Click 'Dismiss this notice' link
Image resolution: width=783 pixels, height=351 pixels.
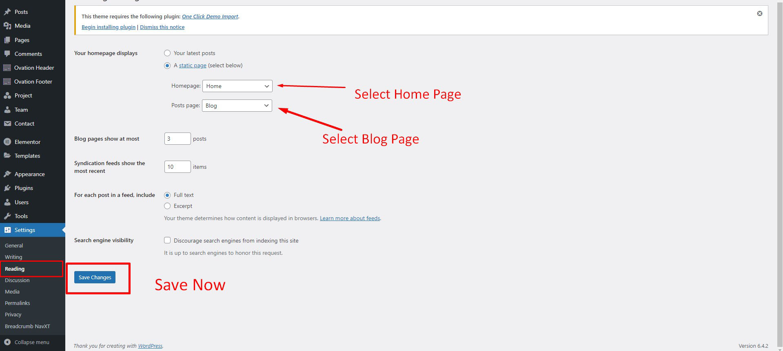point(162,27)
